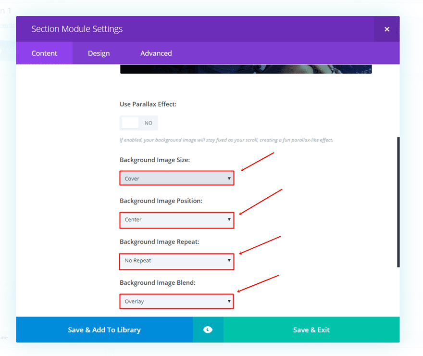
Task: Click the 'Background Image Repeat:' label
Action: pyautogui.click(x=159, y=242)
